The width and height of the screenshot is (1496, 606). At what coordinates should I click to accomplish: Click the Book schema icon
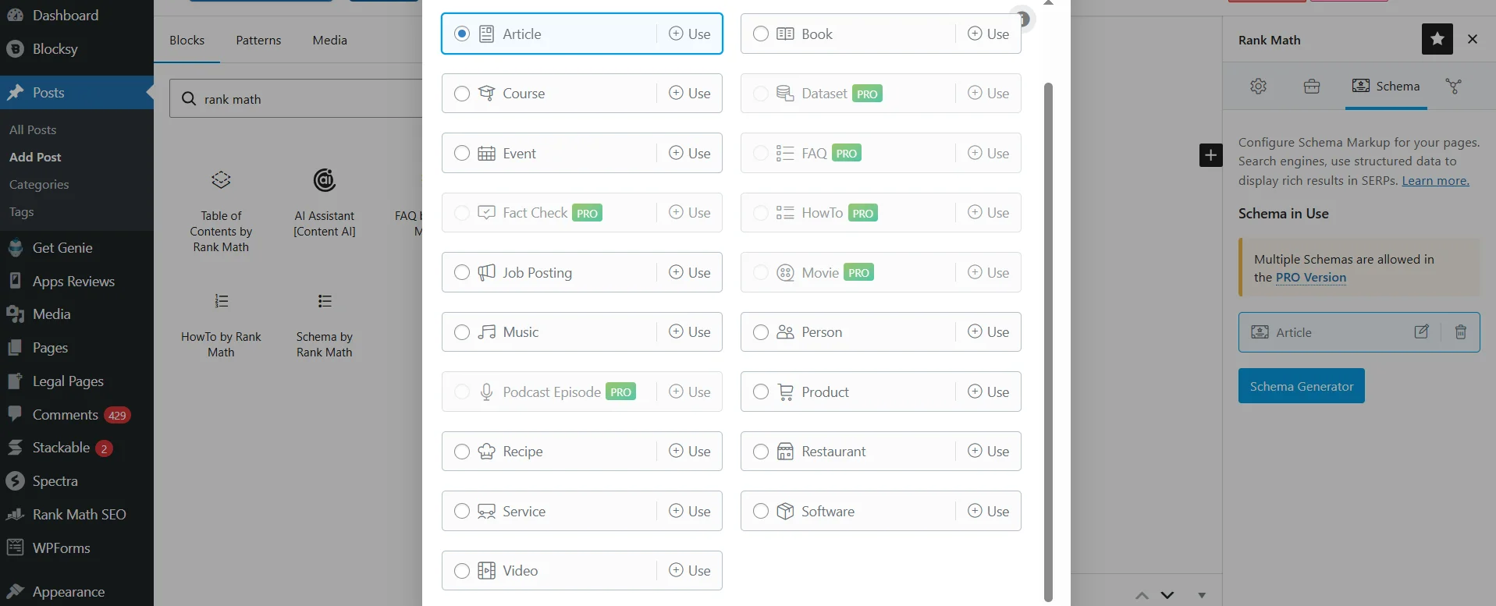pyautogui.click(x=785, y=34)
